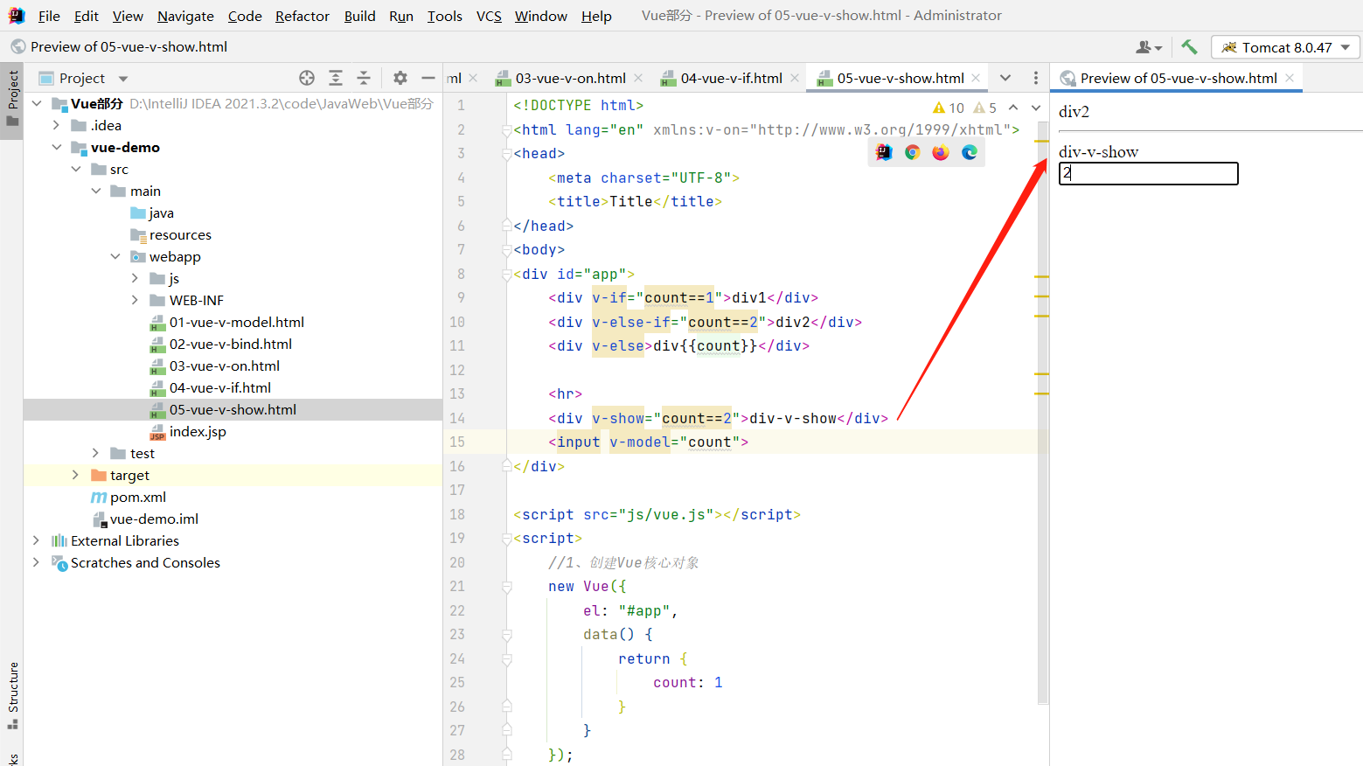This screenshot has width=1363, height=766.
Task: Click fold marker at line 19 script
Action: coord(506,539)
